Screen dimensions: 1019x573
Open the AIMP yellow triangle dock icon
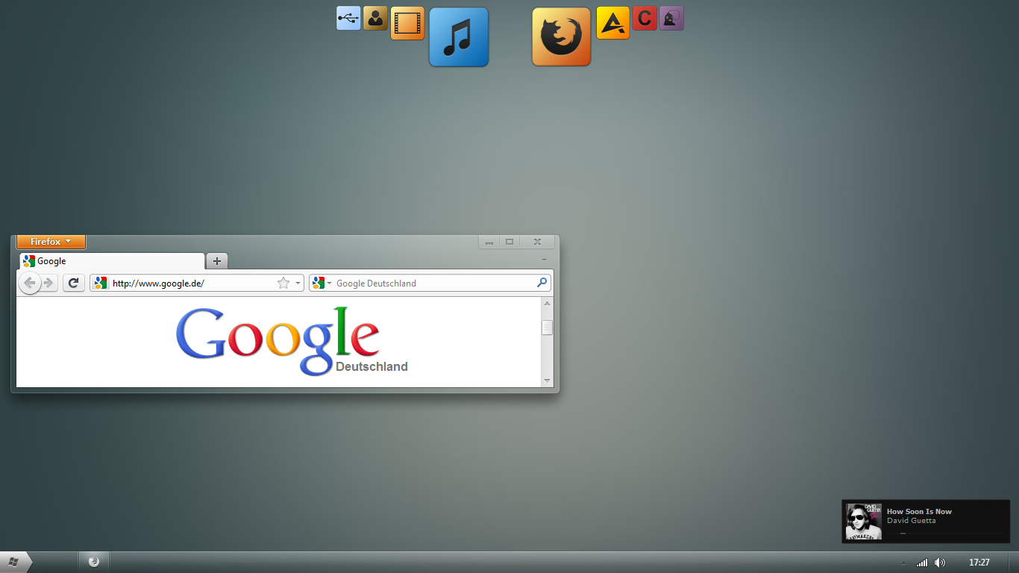[x=613, y=23]
